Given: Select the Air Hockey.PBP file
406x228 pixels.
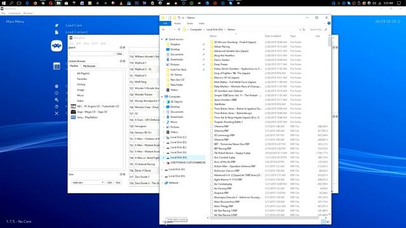Looking at the screenshot, I should [223, 189].
